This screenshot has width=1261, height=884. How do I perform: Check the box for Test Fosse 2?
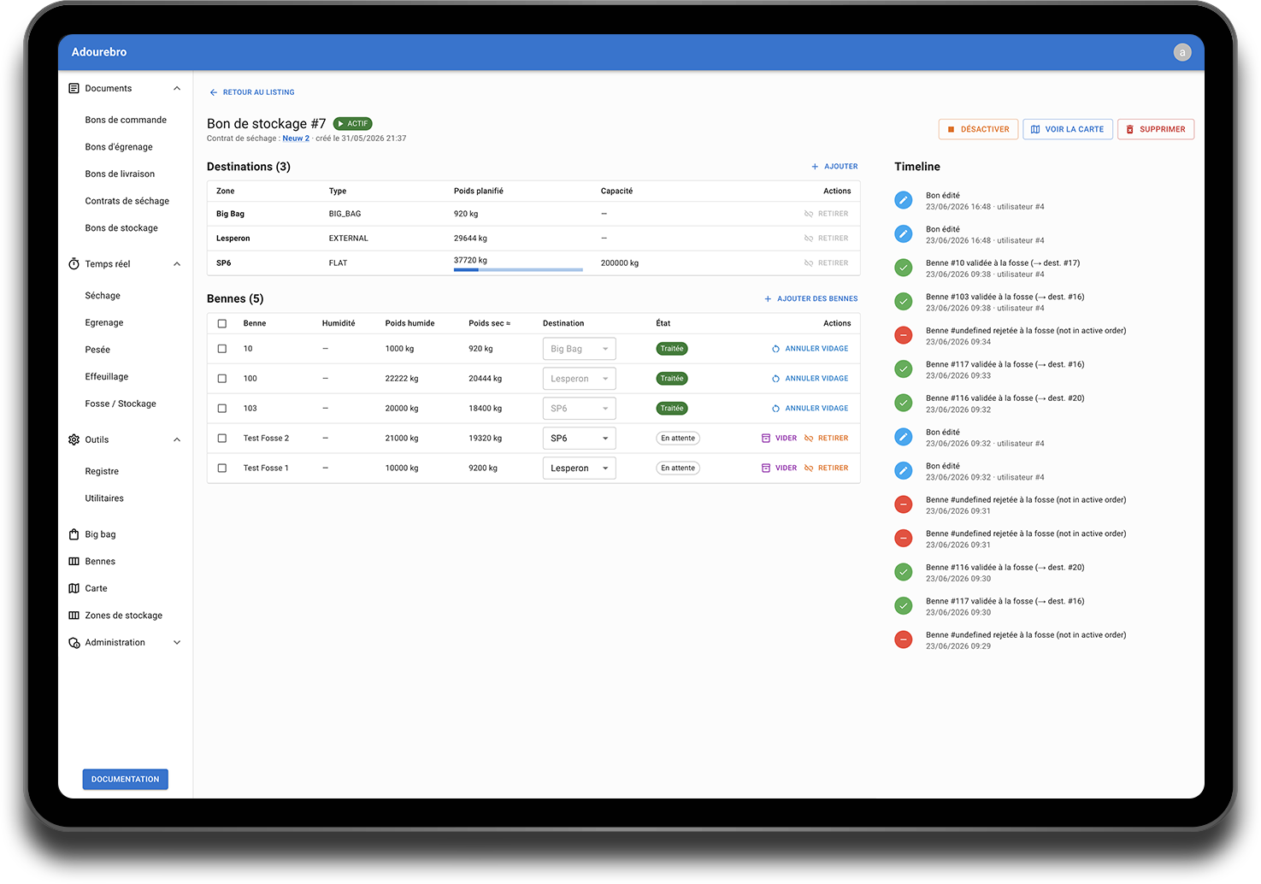(222, 439)
